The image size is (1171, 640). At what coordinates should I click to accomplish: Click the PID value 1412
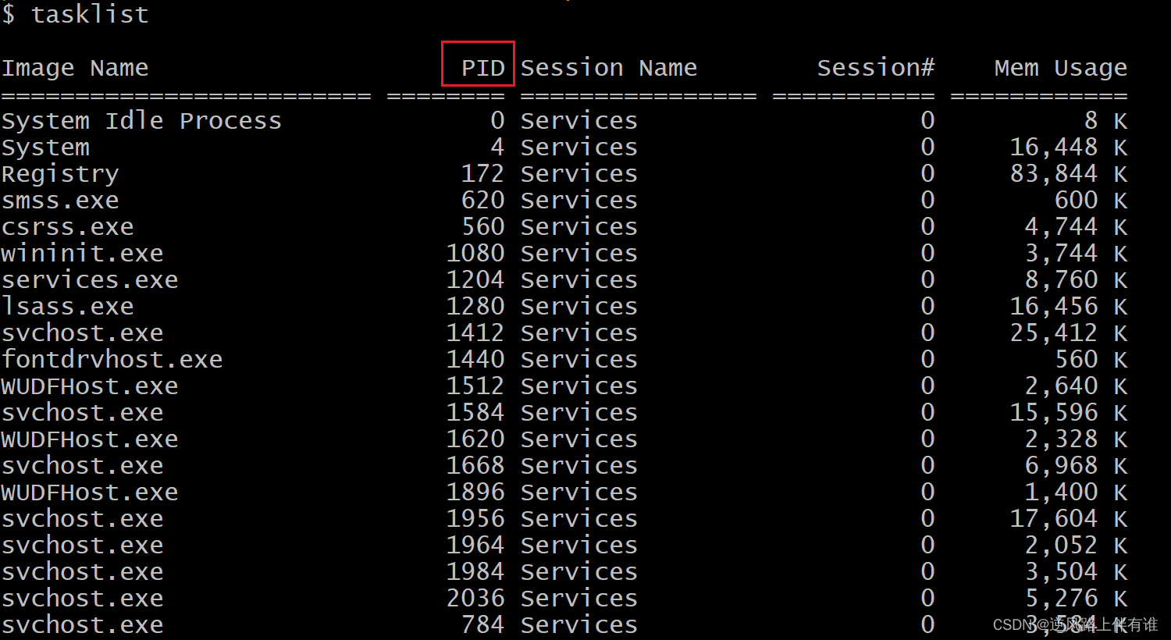click(475, 333)
